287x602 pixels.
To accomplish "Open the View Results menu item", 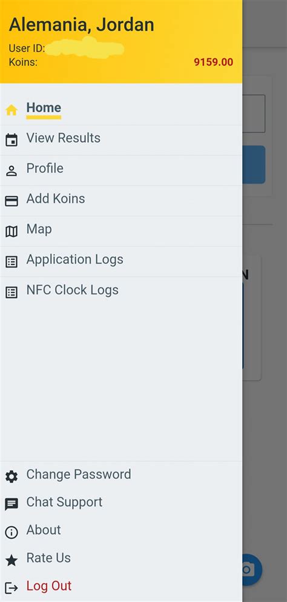I will pos(121,140).
